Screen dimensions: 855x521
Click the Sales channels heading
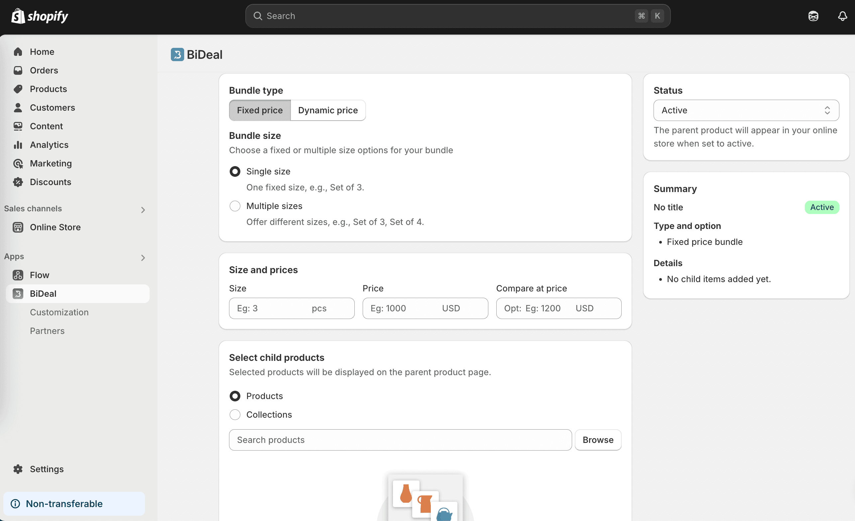(33, 208)
